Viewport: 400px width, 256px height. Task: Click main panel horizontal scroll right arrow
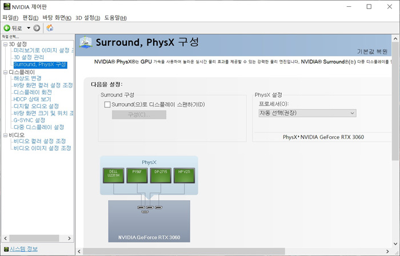pos(387,251)
